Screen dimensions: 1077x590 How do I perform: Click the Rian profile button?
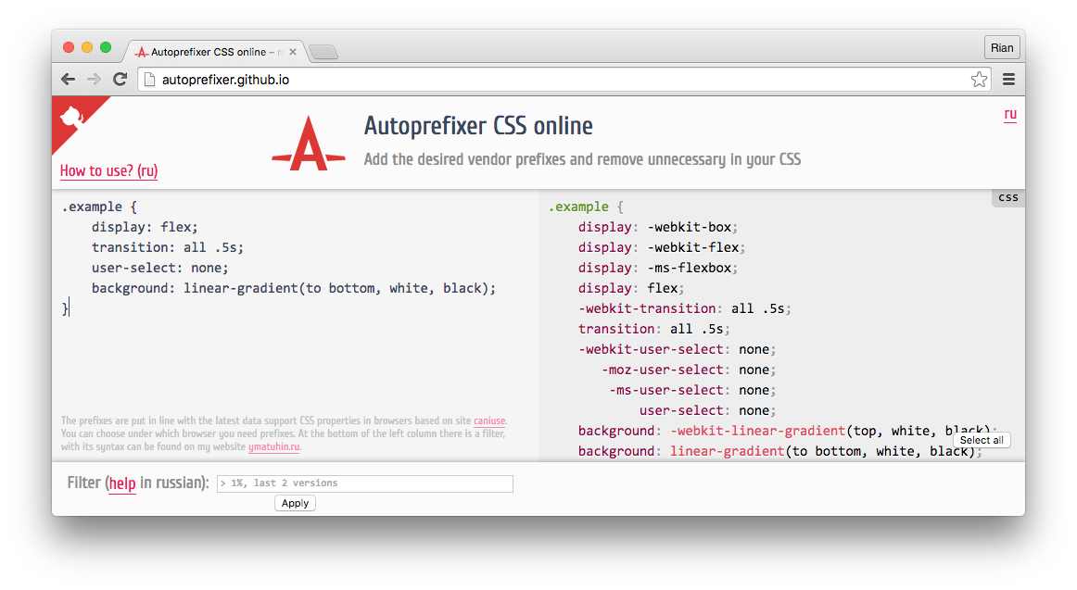(x=1002, y=47)
